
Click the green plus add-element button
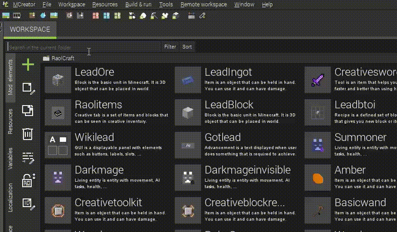(28, 65)
